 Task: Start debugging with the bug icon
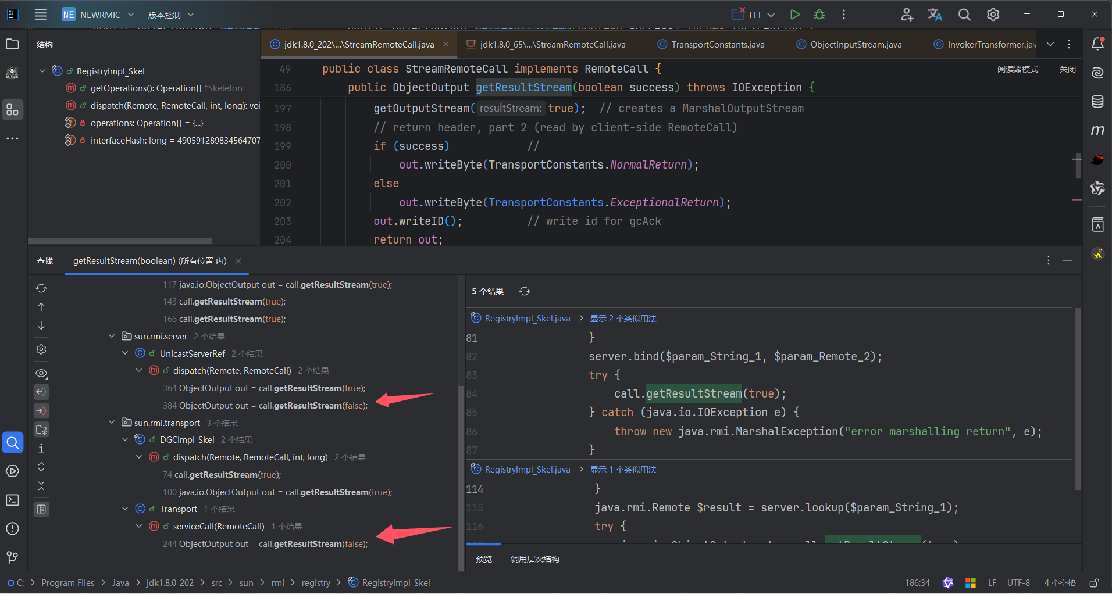(x=819, y=15)
